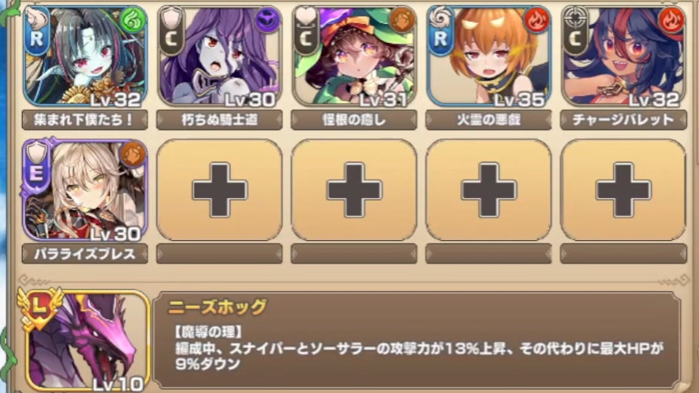
Task: Click the swirl sorcerer class icon on R card
Action: pyautogui.click(x=441, y=17)
